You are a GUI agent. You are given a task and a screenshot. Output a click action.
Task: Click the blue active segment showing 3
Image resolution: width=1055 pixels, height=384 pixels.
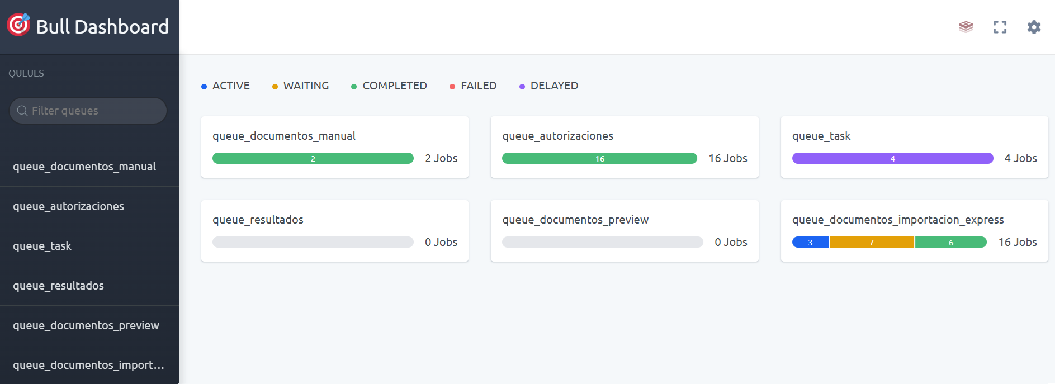pyautogui.click(x=810, y=242)
